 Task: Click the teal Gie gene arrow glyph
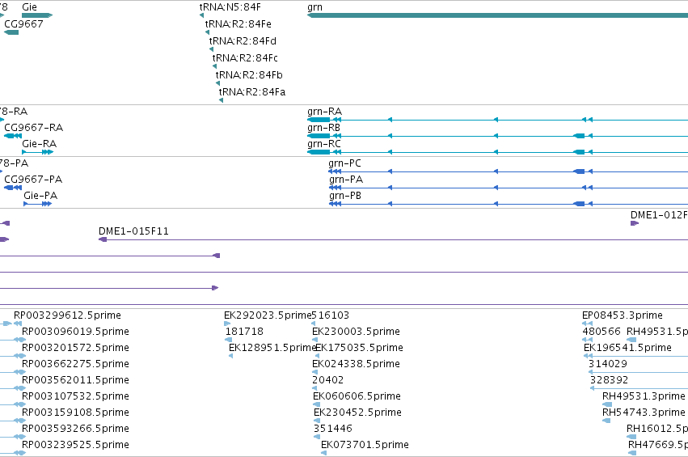[x=37, y=15]
